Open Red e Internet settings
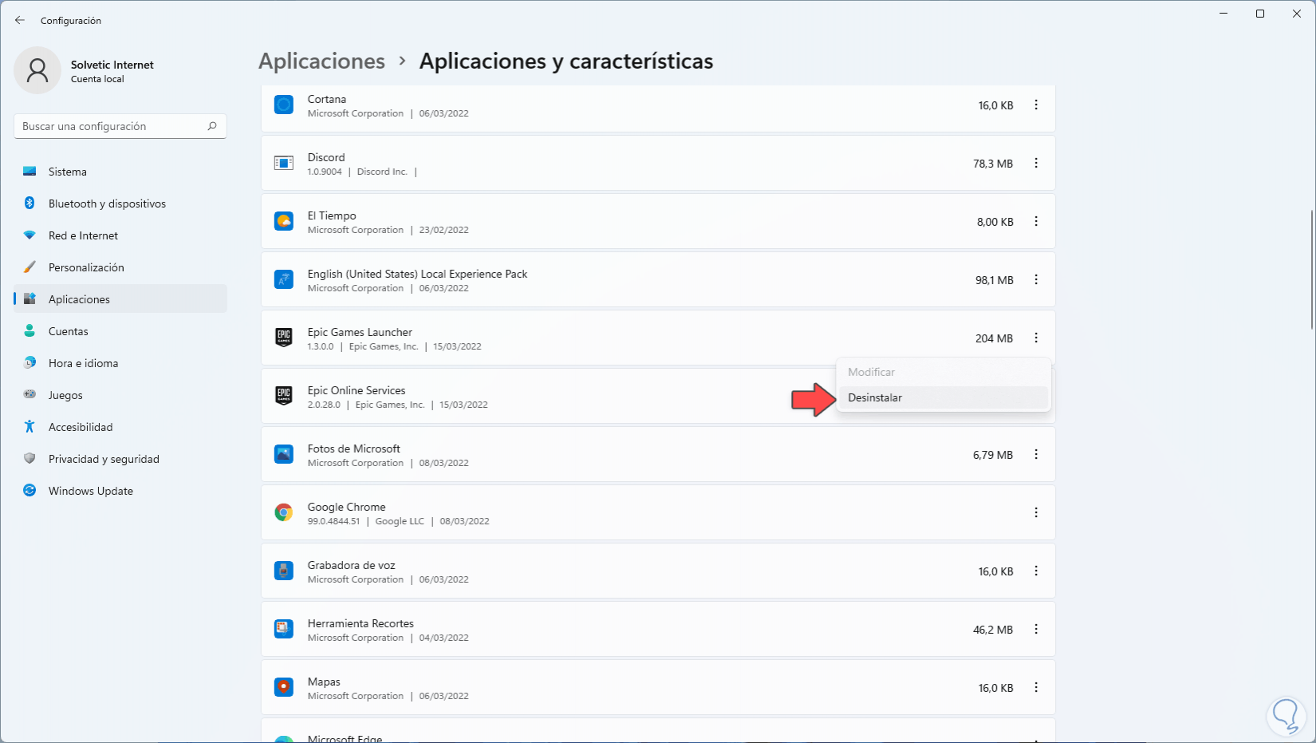Screen dimensions: 1316x743 pyautogui.click(x=120, y=235)
